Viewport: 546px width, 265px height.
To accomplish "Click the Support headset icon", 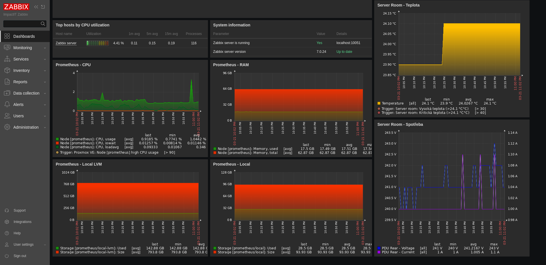I will click(7, 210).
